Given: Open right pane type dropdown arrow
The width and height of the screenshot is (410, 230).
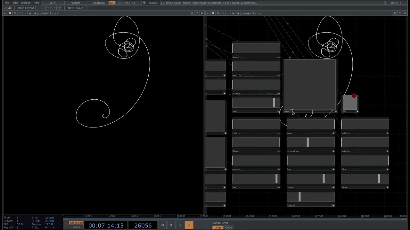Looking at the screenshot, I should tap(208, 13).
